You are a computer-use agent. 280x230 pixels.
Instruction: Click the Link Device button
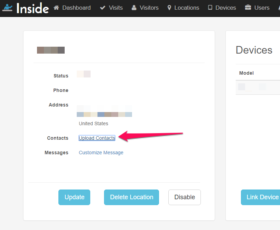click(x=261, y=197)
